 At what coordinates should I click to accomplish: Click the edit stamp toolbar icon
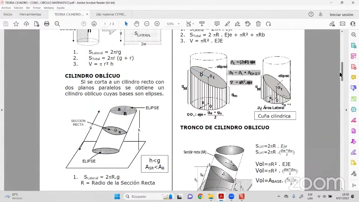(x=248, y=24)
